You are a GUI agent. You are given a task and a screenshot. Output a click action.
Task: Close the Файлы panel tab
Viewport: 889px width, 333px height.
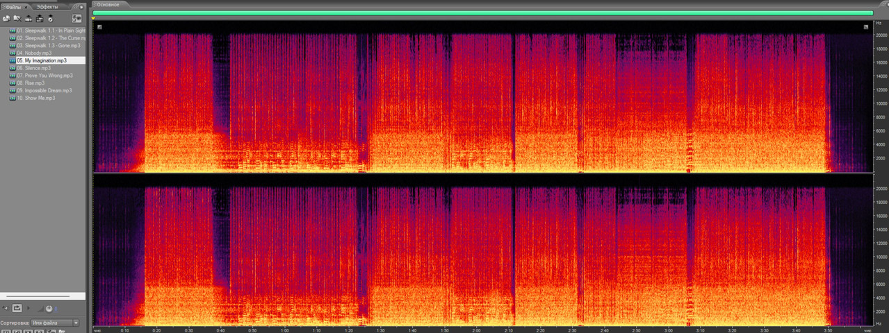pos(26,7)
